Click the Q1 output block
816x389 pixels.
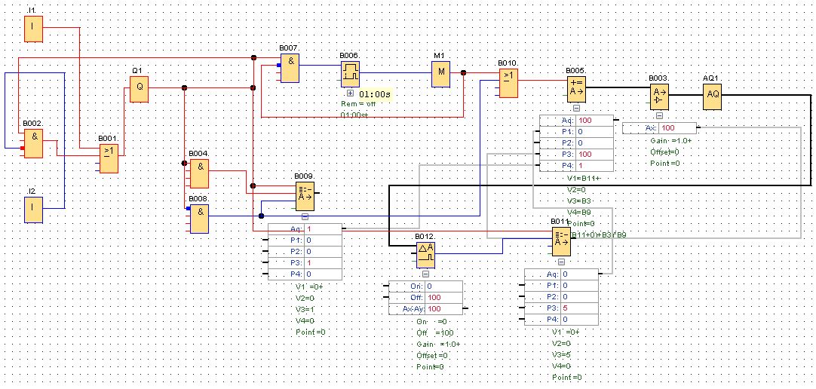pyautogui.click(x=137, y=88)
